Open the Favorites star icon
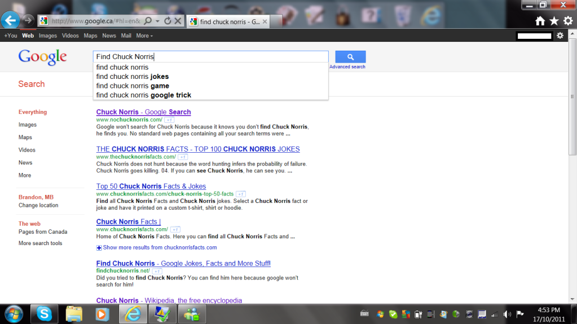Viewport: 577px width, 324px height. (x=554, y=21)
